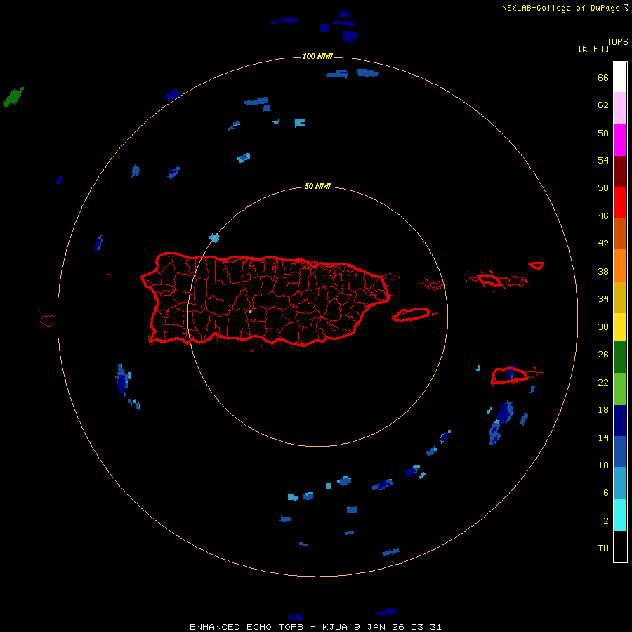Select the 10 legend value
Image resolution: width=632 pixels, height=632 pixels.
click(603, 465)
